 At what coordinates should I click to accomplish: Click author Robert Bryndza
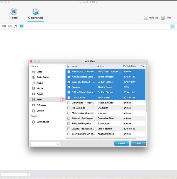105,103
